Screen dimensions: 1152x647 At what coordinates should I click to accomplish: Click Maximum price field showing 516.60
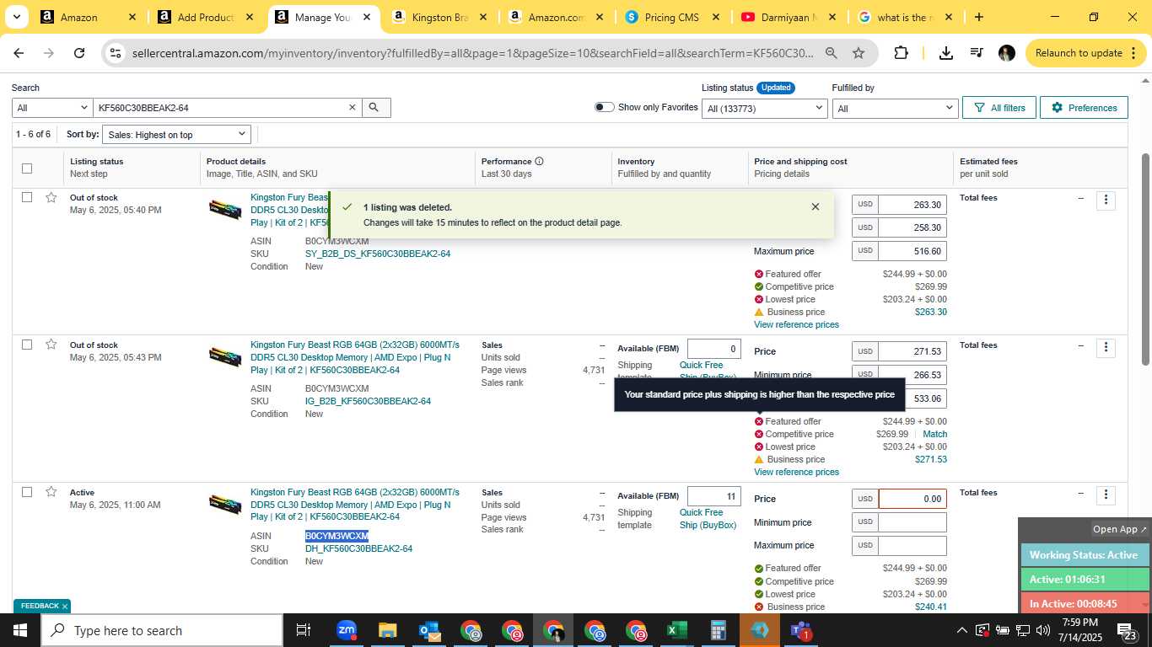pos(912,251)
